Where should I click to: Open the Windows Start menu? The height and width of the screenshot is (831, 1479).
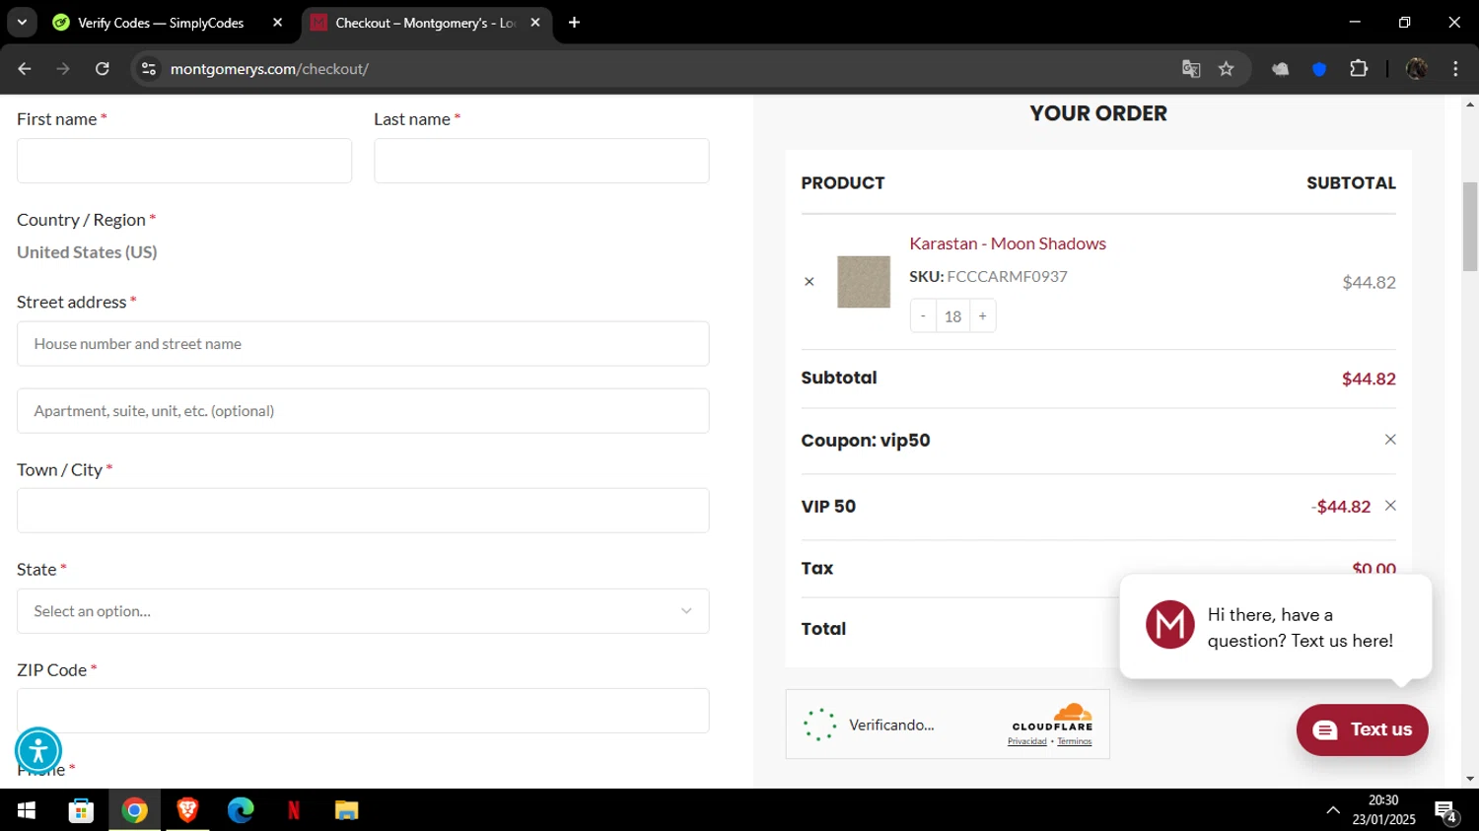[x=27, y=810]
